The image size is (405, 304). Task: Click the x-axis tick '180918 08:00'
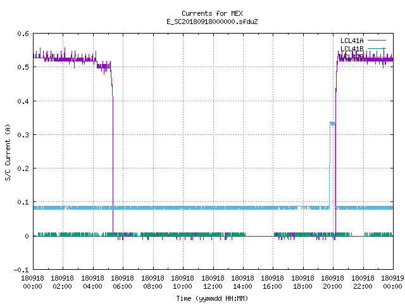[x=153, y=282]
